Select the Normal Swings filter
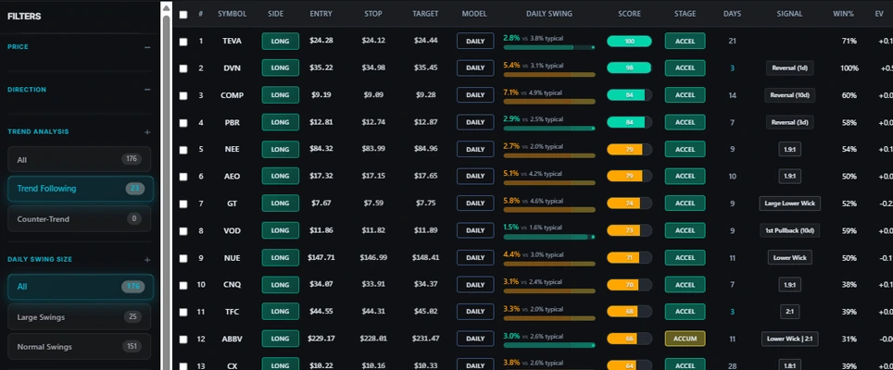This screenshot has width=893, height=370. (x=79, y=346)
